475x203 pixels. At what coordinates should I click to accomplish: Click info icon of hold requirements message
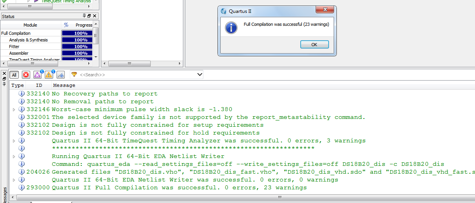(22, 133)
